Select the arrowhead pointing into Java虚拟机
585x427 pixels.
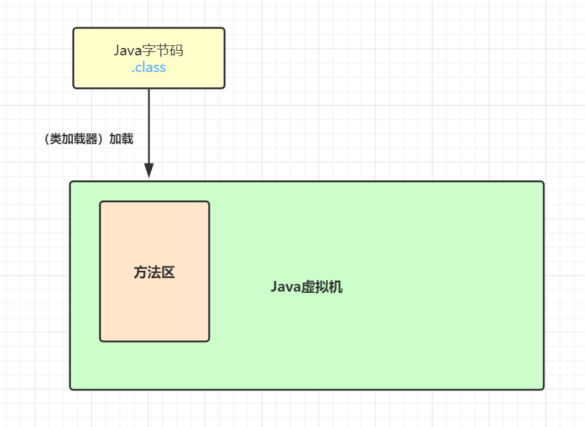[x=149, y=172]
